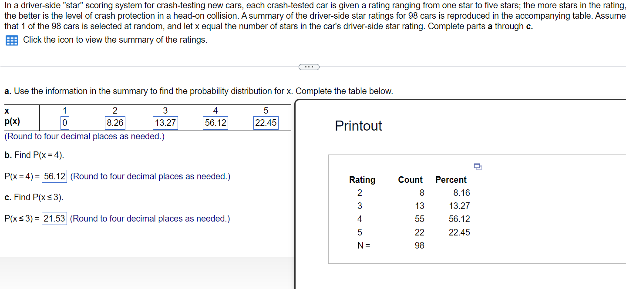
Task: Select the 13.27 probability entry field
Action: coord(165,123)
